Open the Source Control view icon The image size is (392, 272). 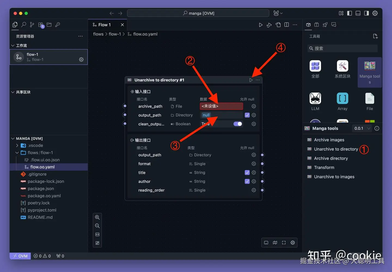click(32, 25)
